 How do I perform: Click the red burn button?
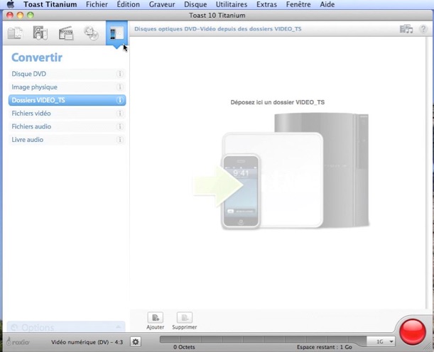pyautogui.click(x=413, y=332)
